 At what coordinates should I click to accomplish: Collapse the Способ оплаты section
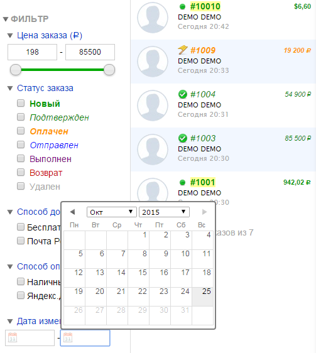click(x=10, y=267)
